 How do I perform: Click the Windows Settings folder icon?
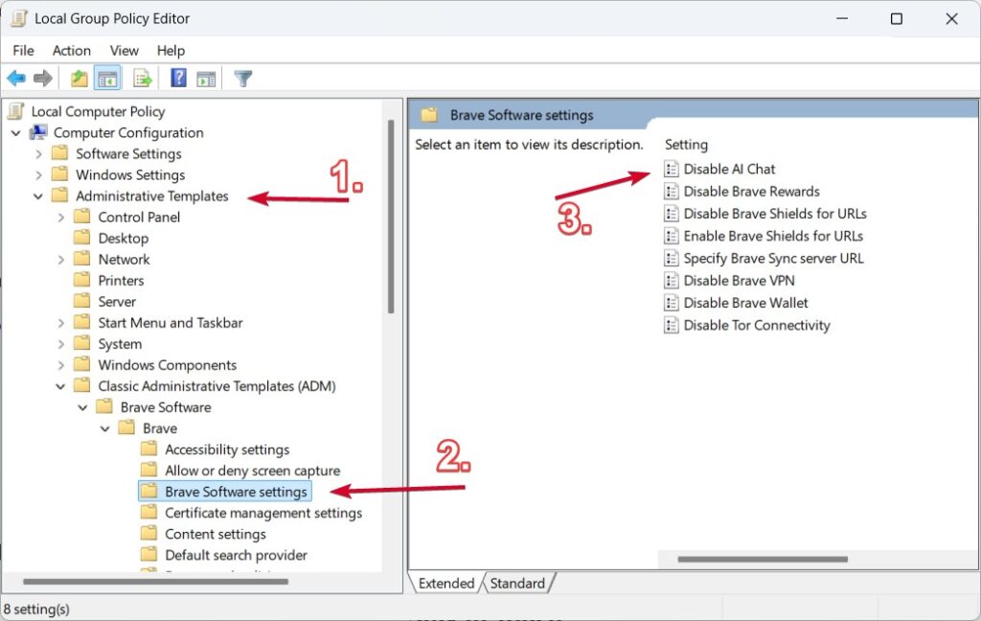coord(60,174)
